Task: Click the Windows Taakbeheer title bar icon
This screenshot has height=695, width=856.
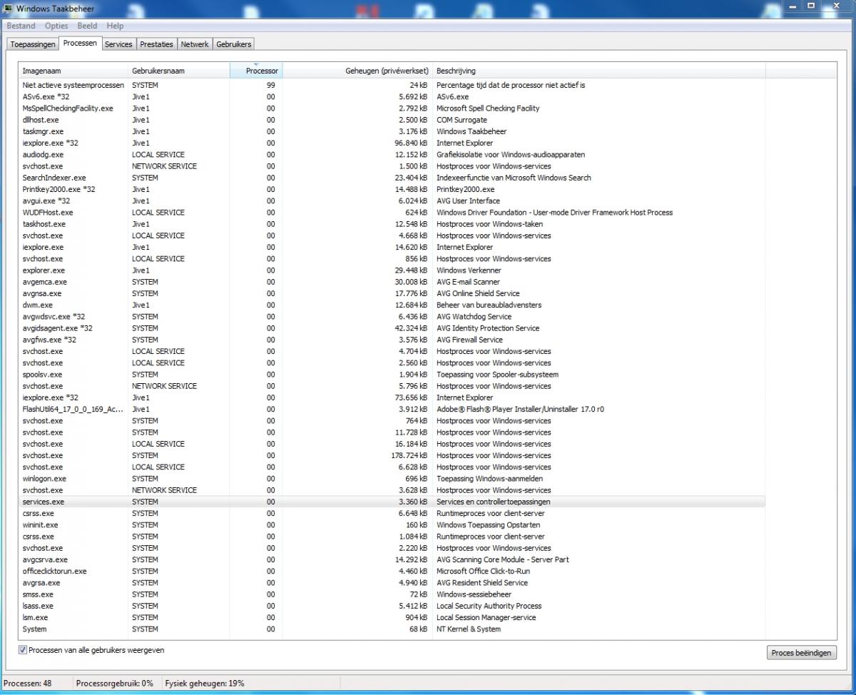Action: pyautogui.click(x=9, y=8)
